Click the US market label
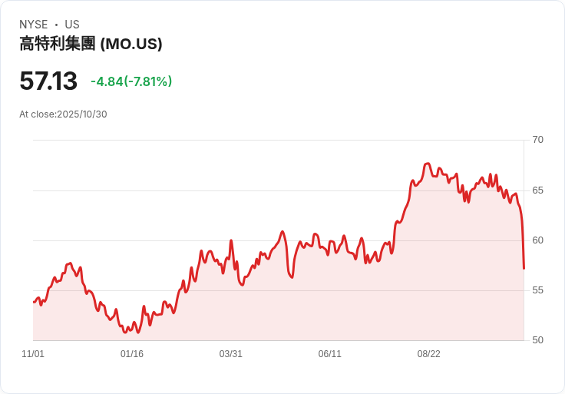Screen dimensions: 565x394 click(x=72, y=25)
